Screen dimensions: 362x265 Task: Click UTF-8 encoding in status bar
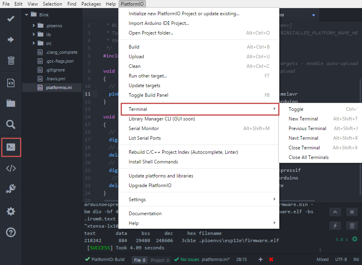click(x=341, y=259)
